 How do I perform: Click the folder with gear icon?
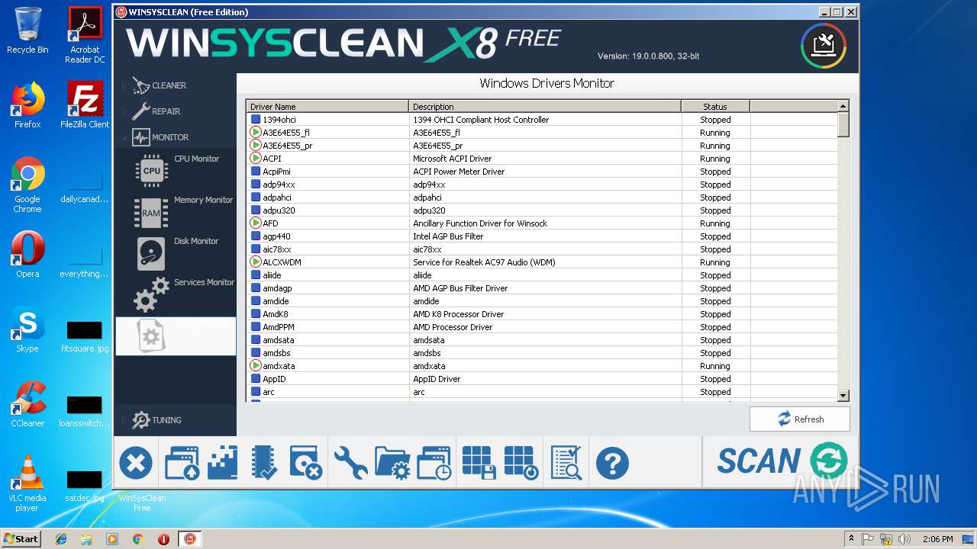pos(393,463)
